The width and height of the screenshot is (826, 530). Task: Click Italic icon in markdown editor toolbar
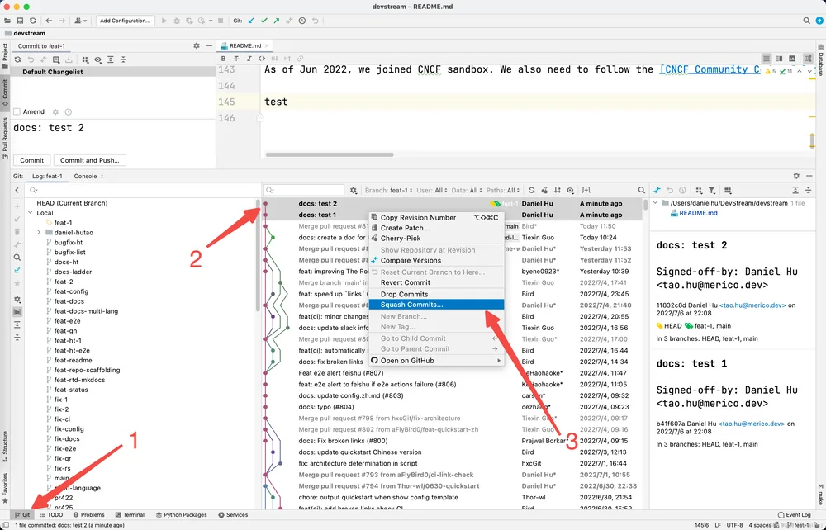[249, 59]
